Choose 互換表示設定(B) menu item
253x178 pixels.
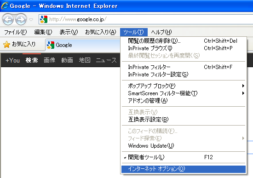[184, 120]
